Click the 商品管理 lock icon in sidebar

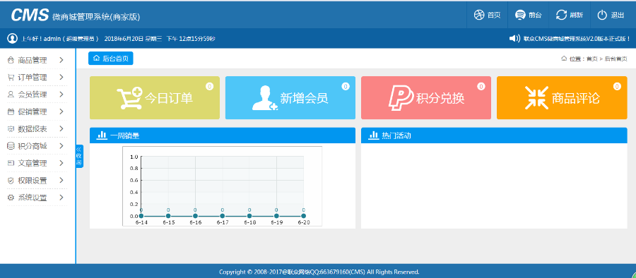coord(11,61)
